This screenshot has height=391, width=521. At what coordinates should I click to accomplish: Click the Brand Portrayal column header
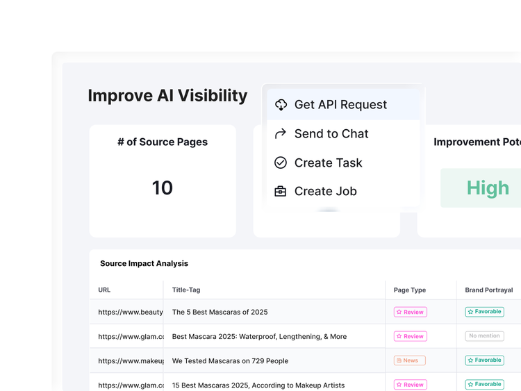[x=489, y=290]
